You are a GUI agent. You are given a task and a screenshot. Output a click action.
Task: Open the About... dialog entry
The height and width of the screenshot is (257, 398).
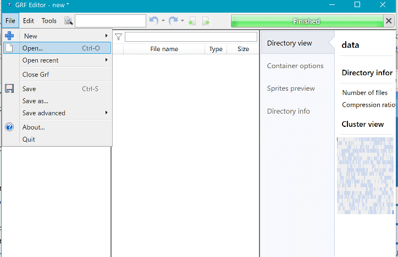[57, 127]
